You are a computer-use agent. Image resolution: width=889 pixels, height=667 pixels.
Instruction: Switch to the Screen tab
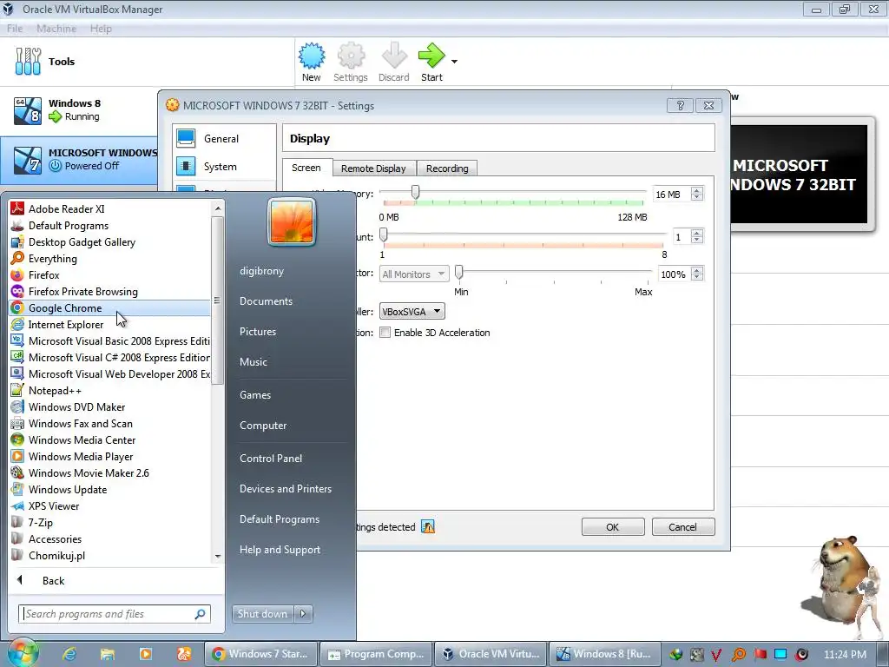click(306, 168)
